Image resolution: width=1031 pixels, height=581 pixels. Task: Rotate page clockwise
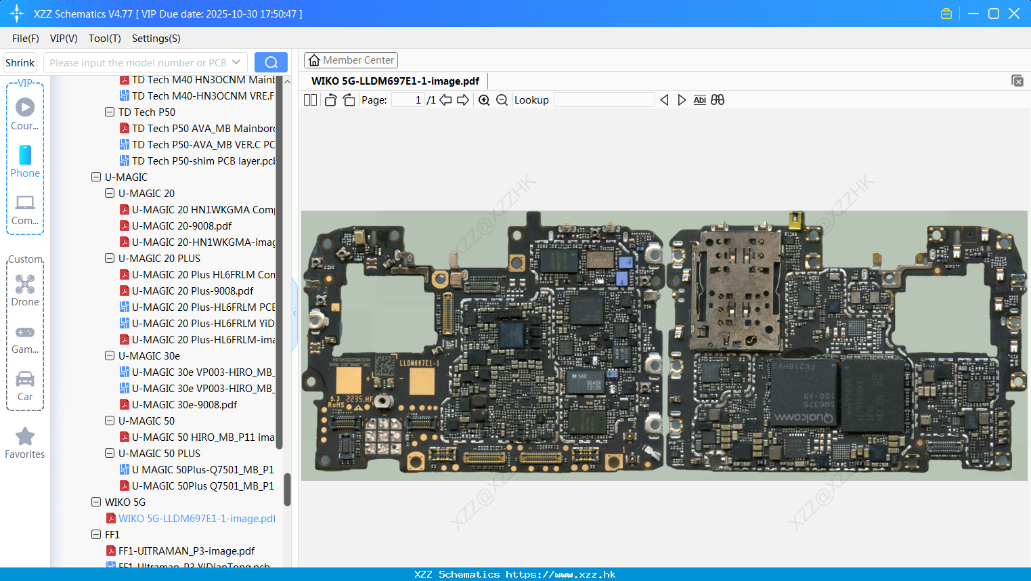coord(349,100)
